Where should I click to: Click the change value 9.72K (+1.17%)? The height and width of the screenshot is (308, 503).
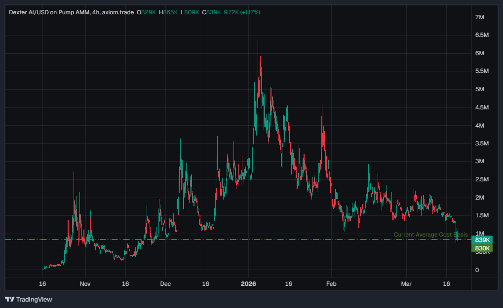tap(242, 12)
